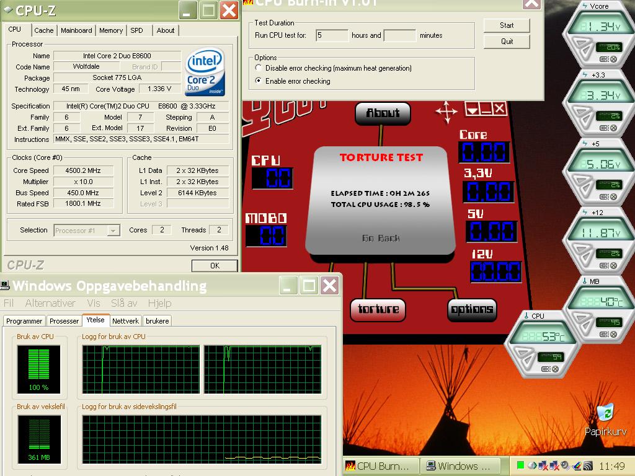
Task: Click Windows task manager taskbar button
Action: click(461, 466)
